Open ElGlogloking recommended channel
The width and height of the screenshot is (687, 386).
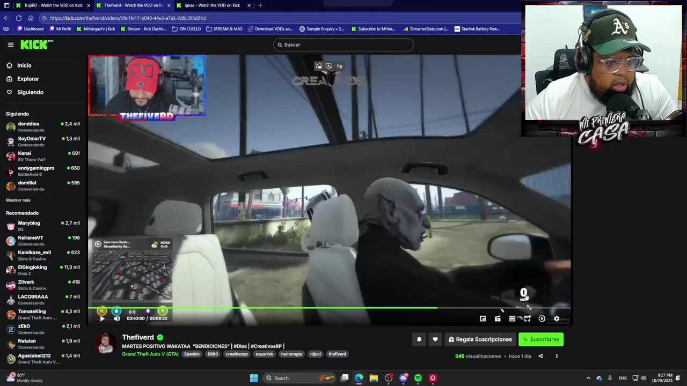[x=43, y=270]
